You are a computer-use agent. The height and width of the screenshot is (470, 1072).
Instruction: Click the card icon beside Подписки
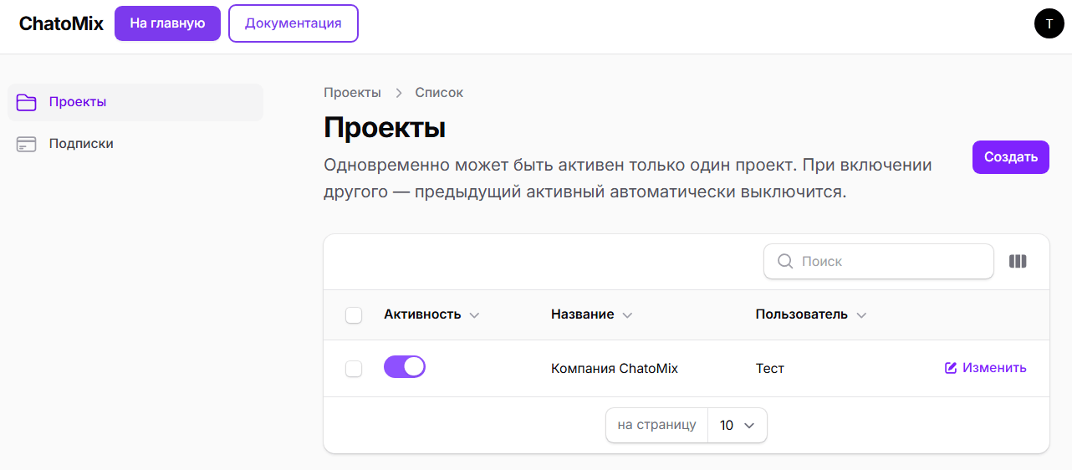click(x=27, y=144)
